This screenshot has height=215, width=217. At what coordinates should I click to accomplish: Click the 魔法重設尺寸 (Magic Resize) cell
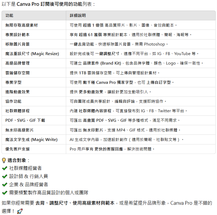pos(32,54)
